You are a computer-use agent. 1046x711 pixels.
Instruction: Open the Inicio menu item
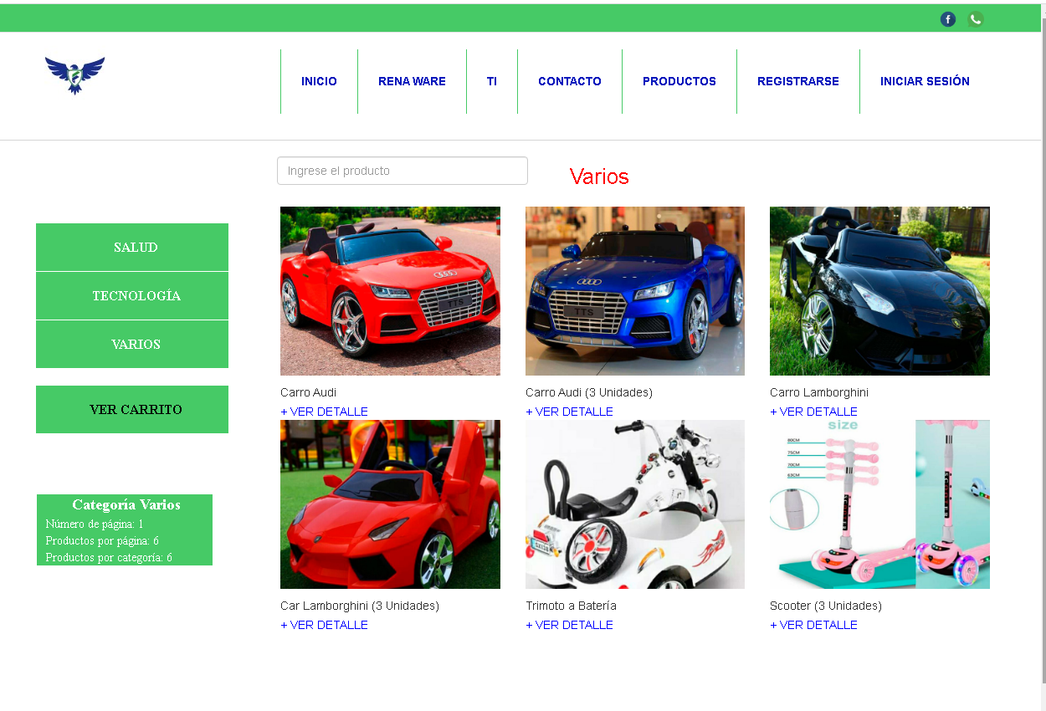[319, 81]
